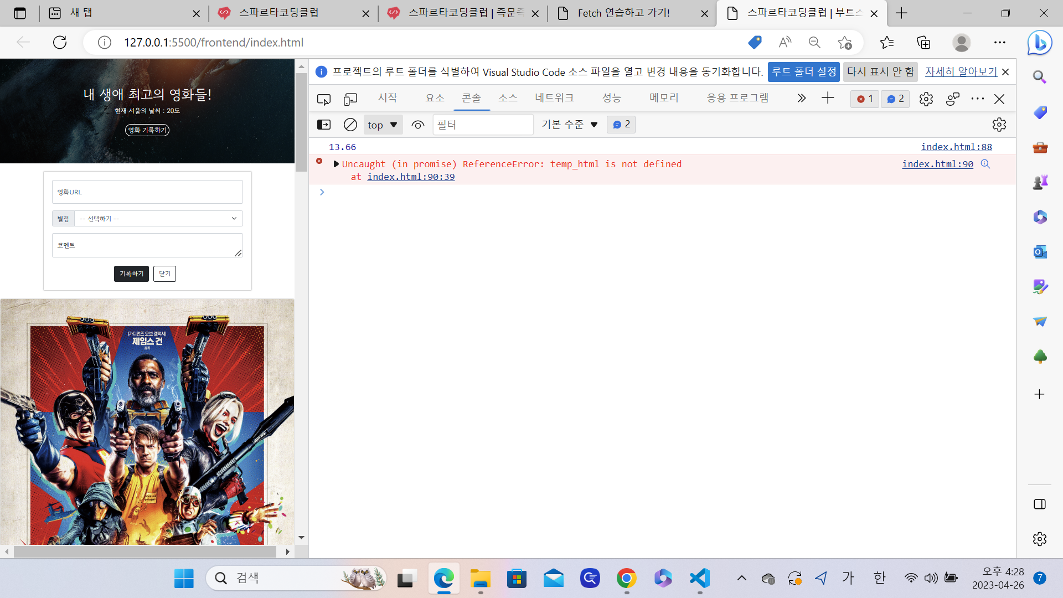1063x598 pixels.
Task: Open the 기본 수준 log level dropdown
Action: 570,125
